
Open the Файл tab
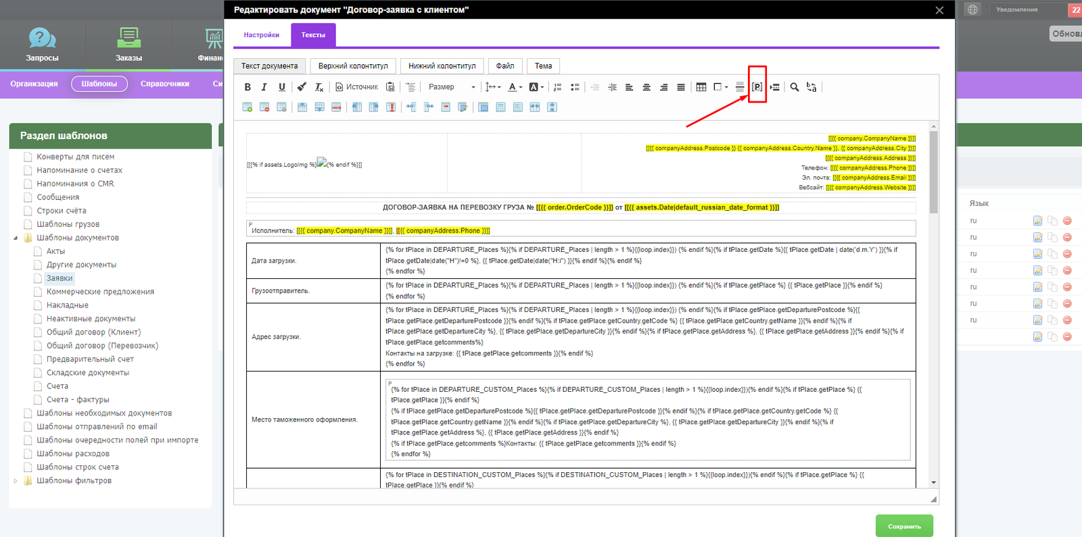tap(505, 66)
